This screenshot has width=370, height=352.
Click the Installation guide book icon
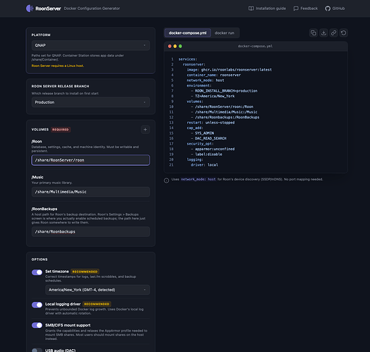pos(251,8)
